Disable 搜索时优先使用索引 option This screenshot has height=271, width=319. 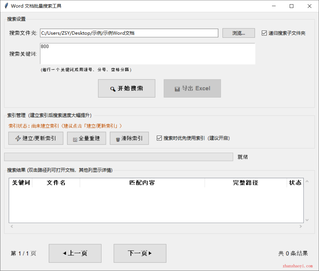pos(159,138)
